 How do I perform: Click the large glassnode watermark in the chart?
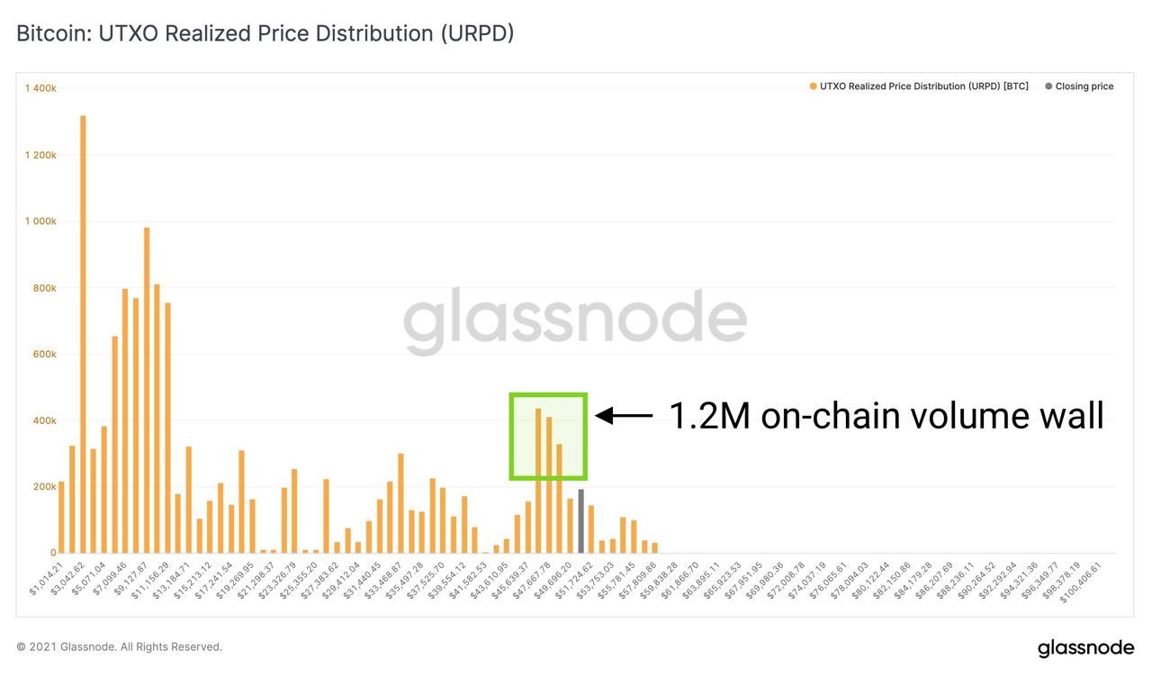tap(574, 322)
